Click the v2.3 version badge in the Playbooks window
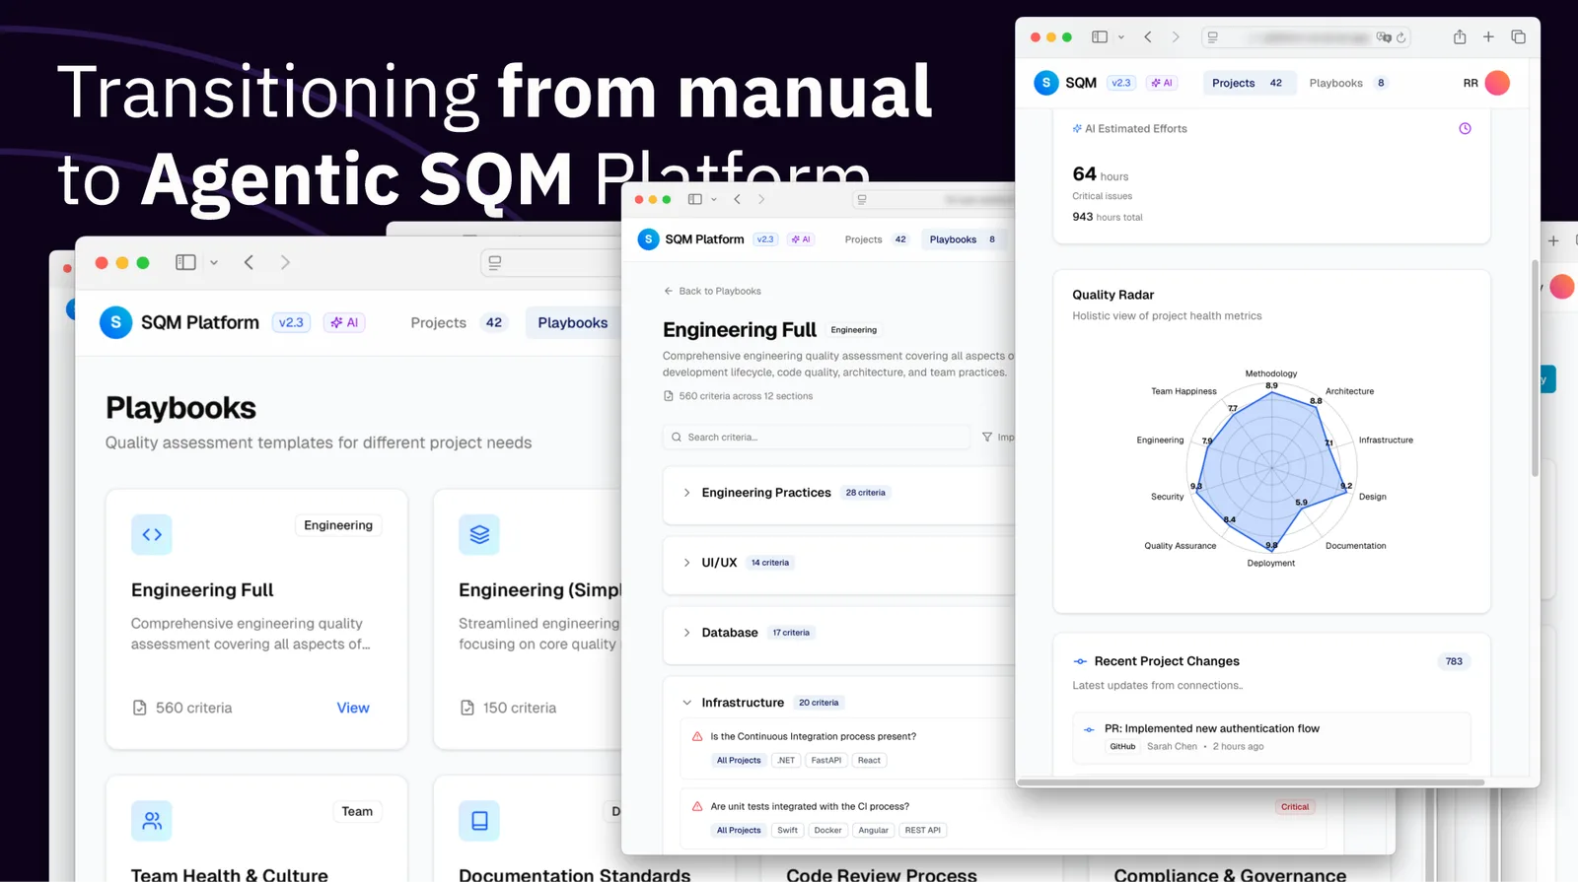This screenshot has height=882, width=1578. [x=291, y=322]
